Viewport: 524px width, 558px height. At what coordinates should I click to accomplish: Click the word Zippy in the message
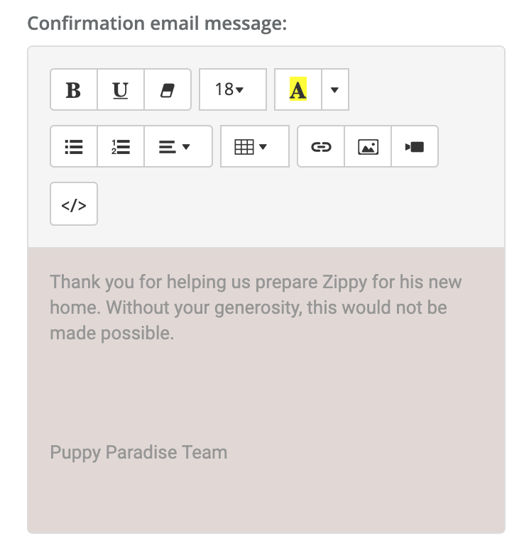pos(344,283)
